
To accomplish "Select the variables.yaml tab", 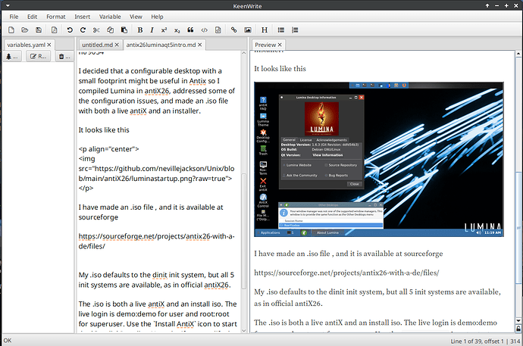I will pyautogui.click(x=26, y=45).
